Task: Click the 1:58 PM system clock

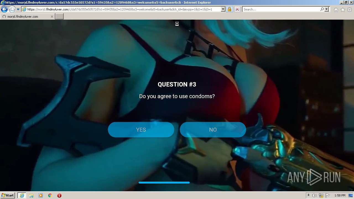Action: (340, 195)
